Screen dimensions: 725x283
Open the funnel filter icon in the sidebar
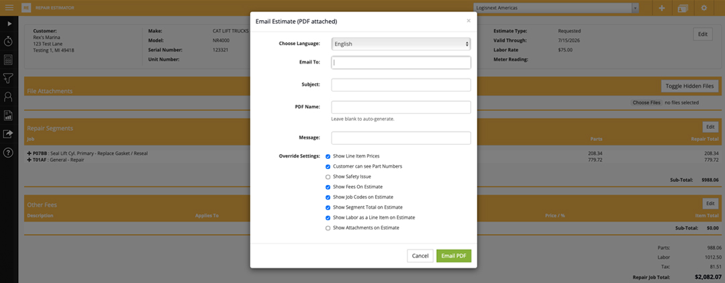8,78
